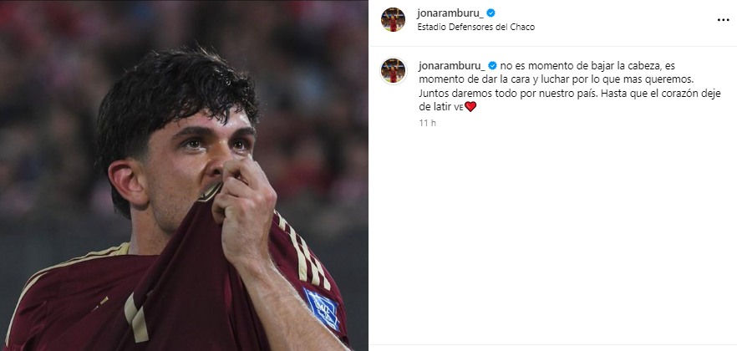Open jonaramburu_ profile from header username
The width and height of the screenshot is (737, 351).
tap(450, 13)
